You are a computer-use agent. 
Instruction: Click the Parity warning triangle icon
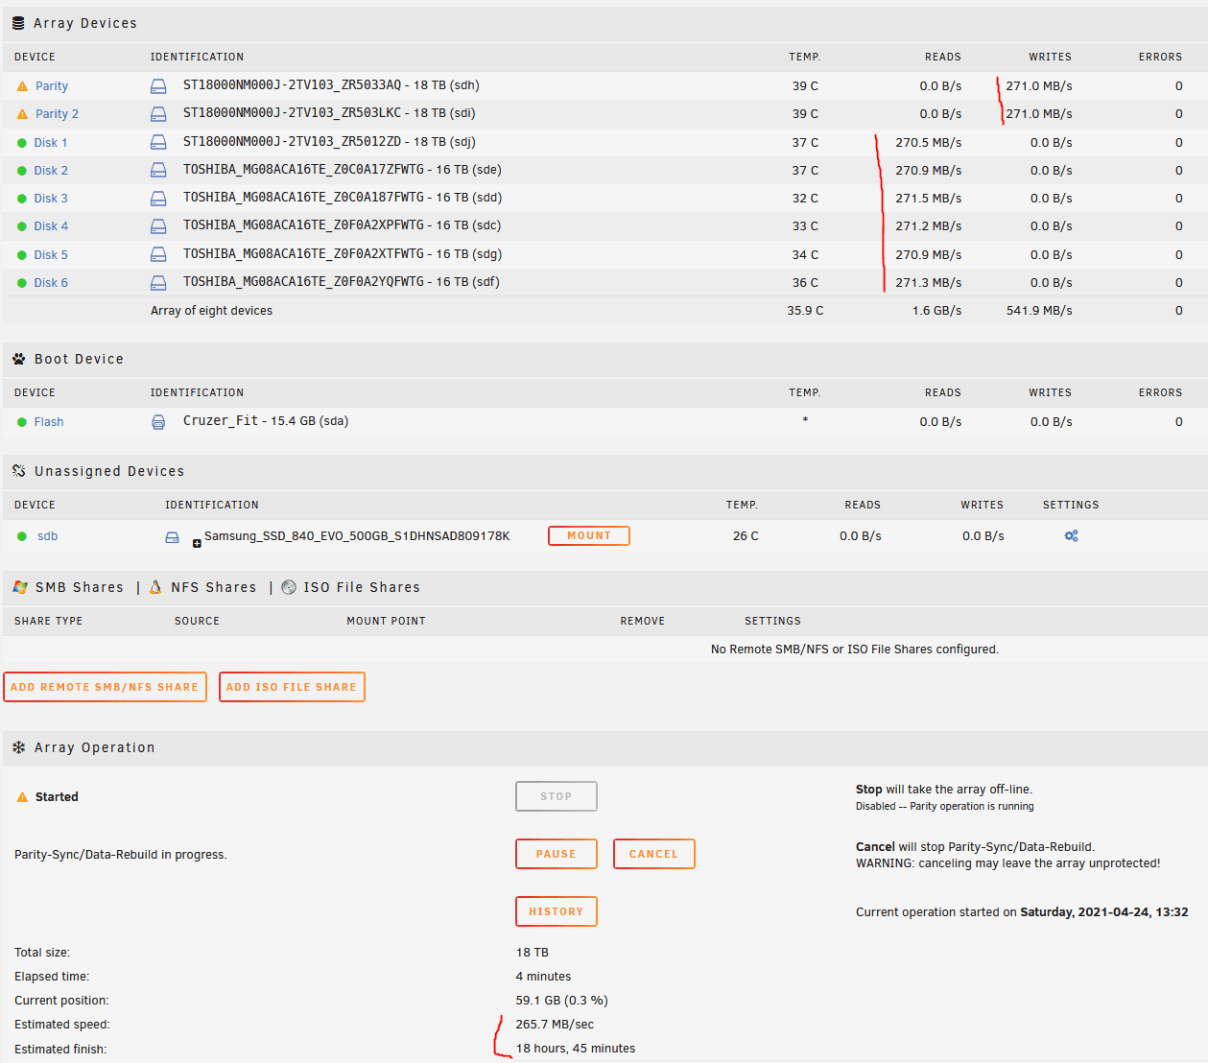[x=22, y=86]
